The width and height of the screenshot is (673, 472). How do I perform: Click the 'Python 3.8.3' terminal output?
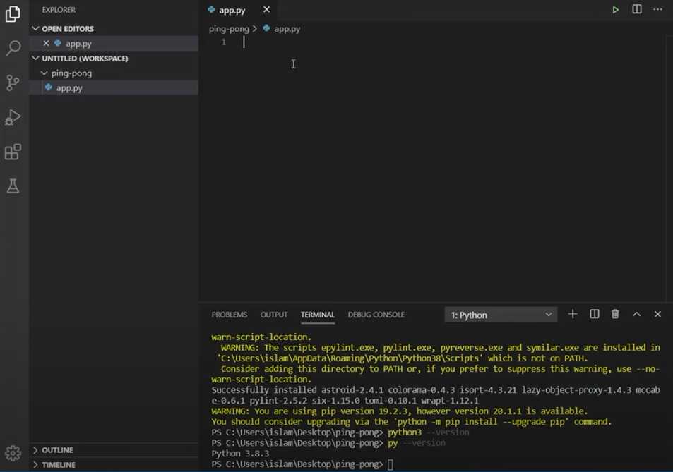pyautogui.click(x=240, y=454)
